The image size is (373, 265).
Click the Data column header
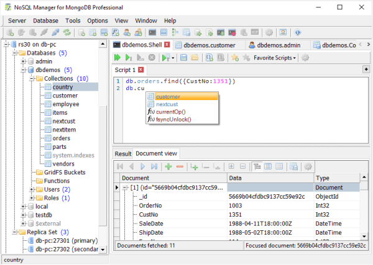[x=270, y=178]
